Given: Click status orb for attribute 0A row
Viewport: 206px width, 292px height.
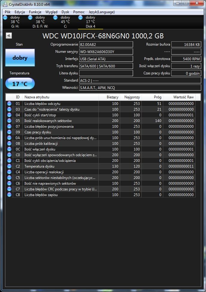Looking at the screenshot, I should [x=9, y=138].
